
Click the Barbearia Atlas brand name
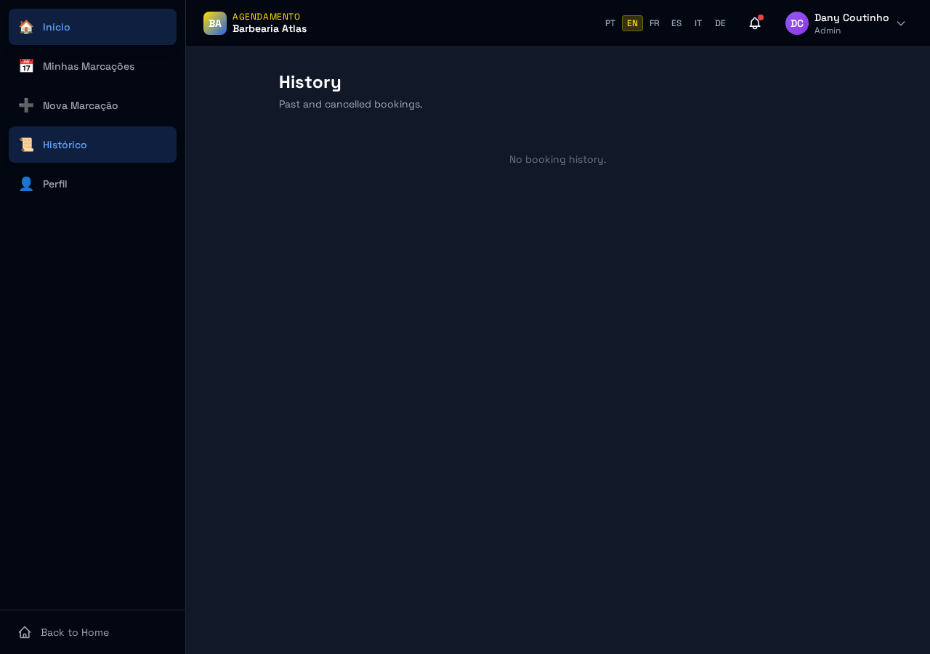(x=270, y=29)
